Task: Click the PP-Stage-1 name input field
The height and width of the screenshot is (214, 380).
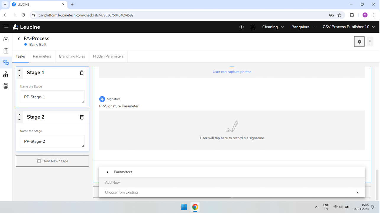Action: pos(52,97)
